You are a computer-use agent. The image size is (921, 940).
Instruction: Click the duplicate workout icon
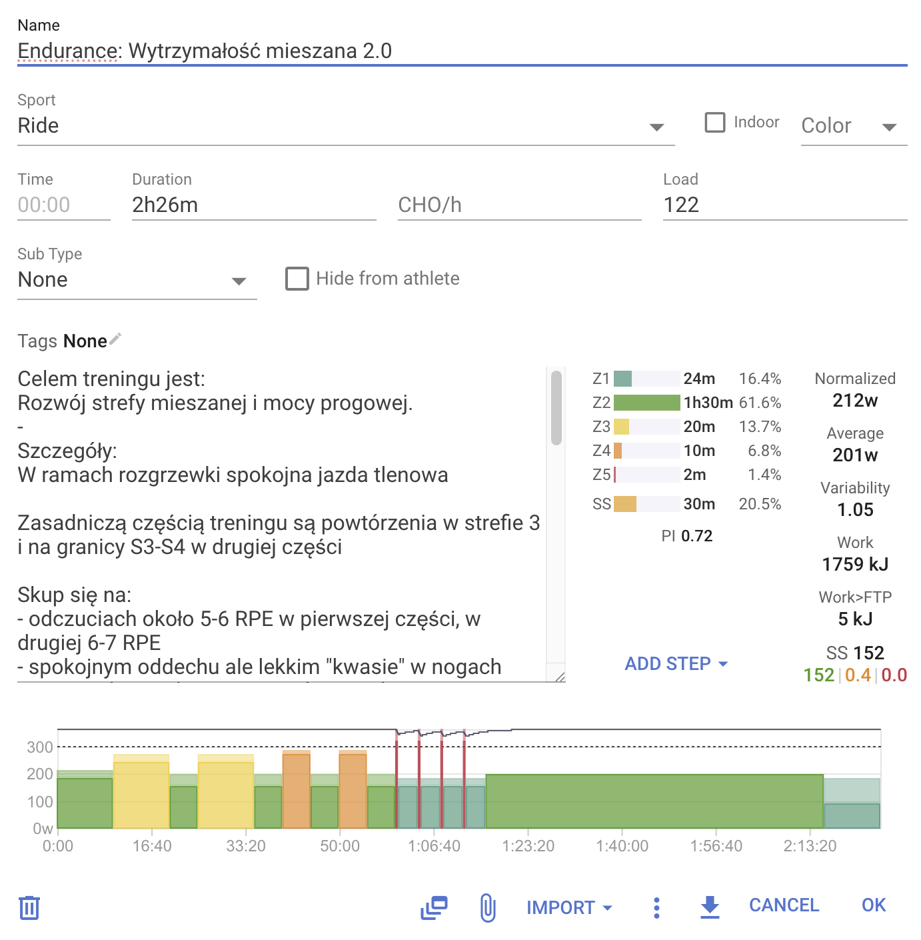point(434,907)
